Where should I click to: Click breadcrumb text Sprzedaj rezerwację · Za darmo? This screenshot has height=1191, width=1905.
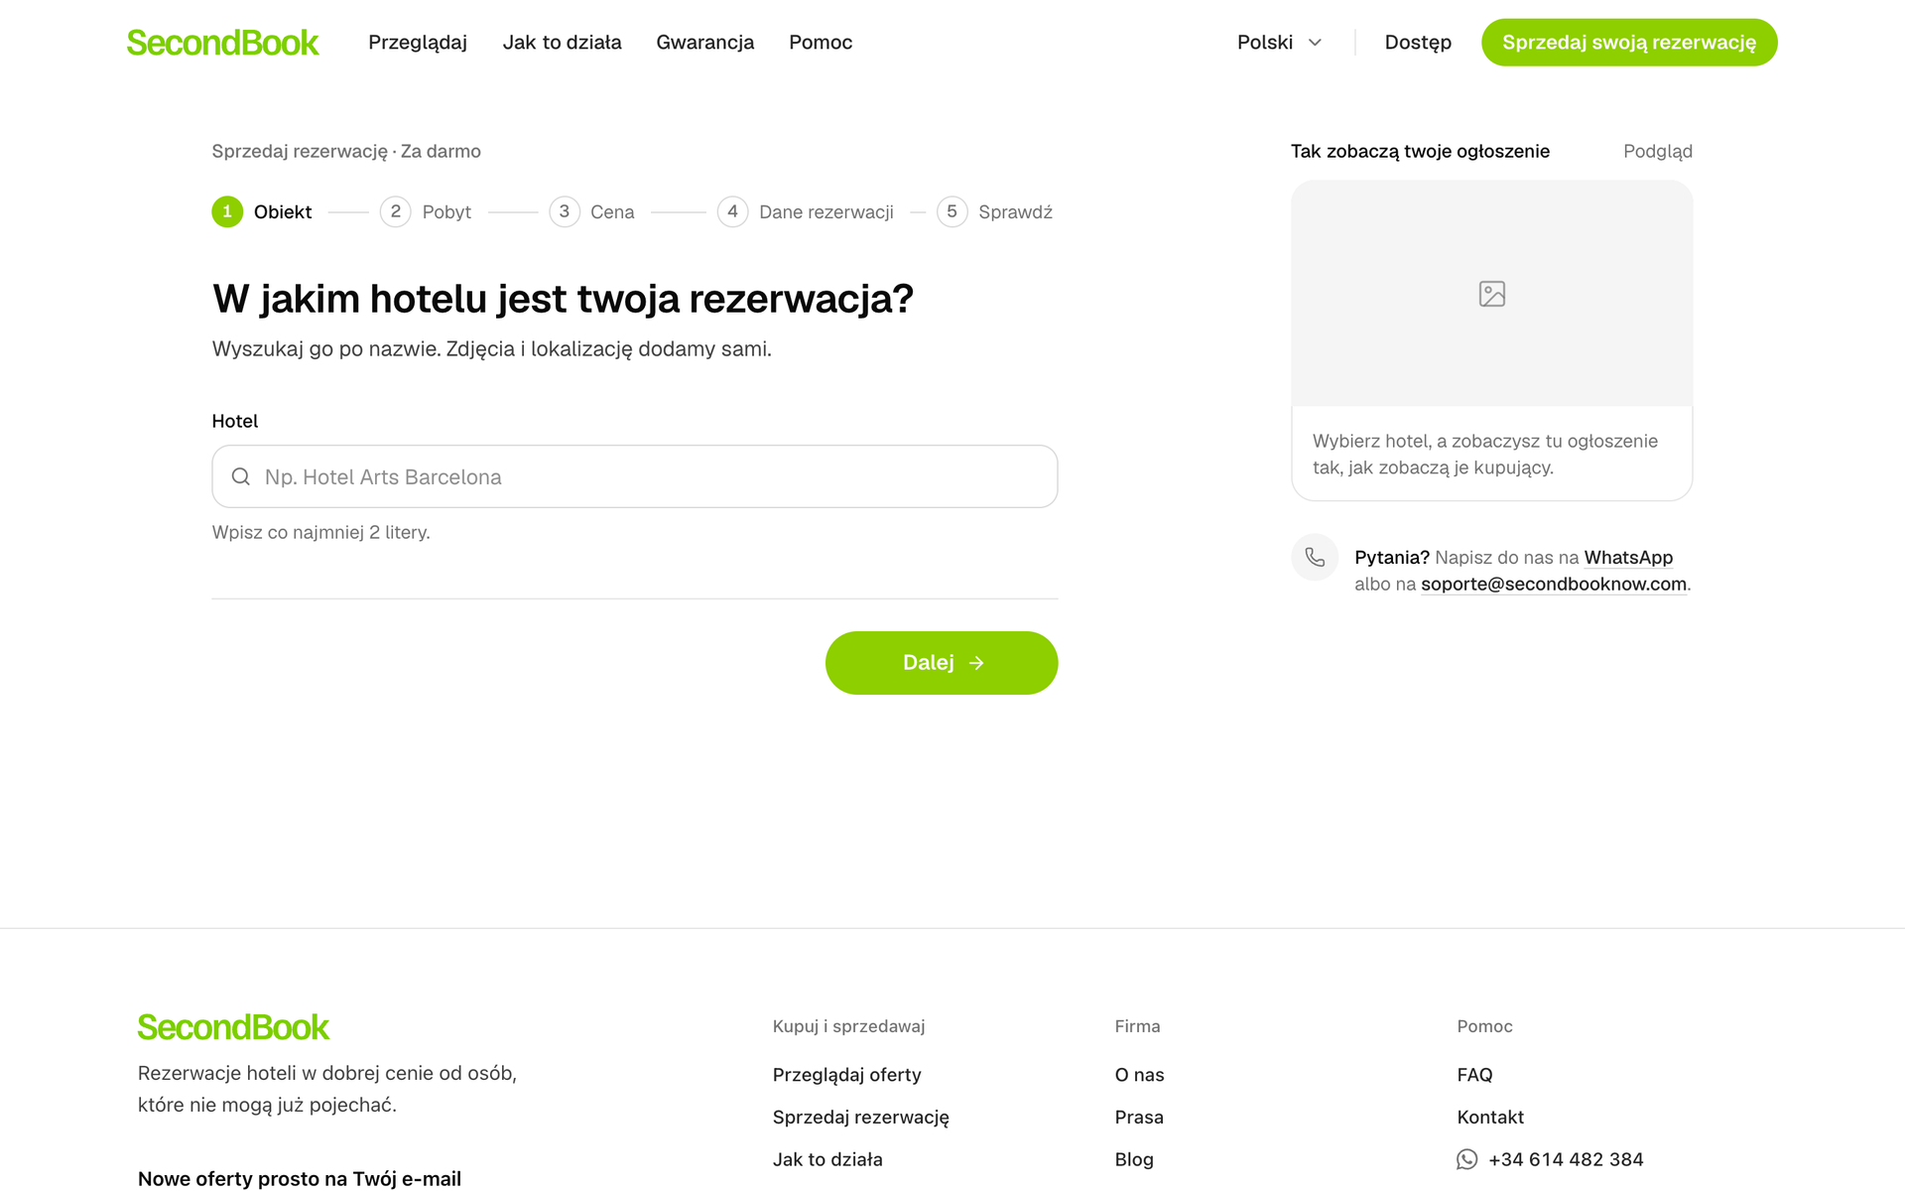click(x=346, y=151)
